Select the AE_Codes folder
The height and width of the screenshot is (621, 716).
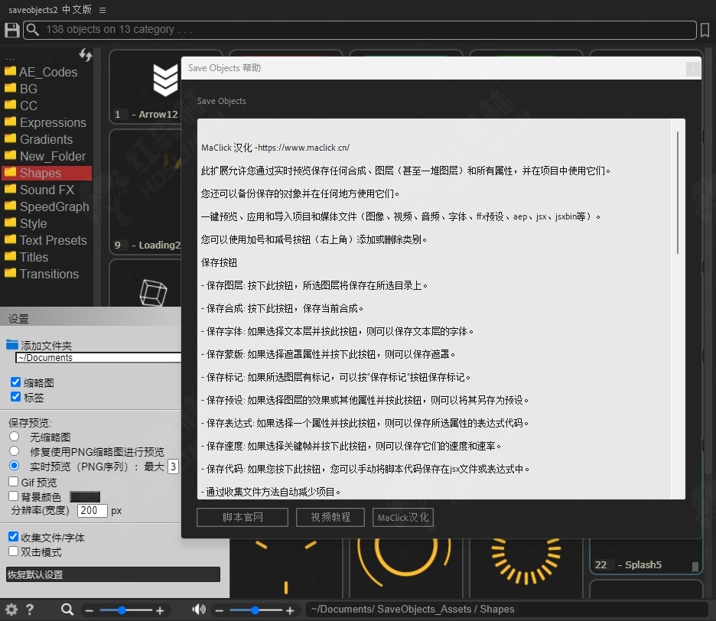pyautogui.click(x=47, y=72)
